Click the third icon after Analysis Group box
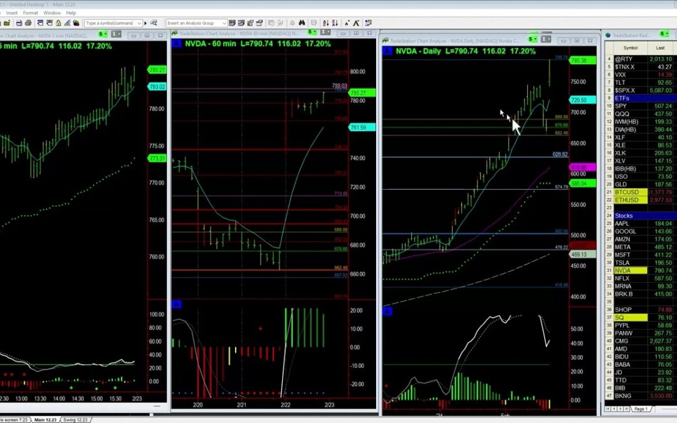 (x=250, y=23)
